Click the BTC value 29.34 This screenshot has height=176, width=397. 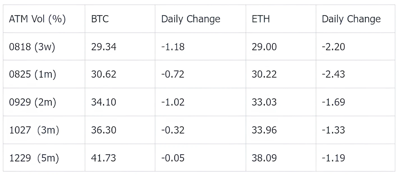[x=103, y=47]
